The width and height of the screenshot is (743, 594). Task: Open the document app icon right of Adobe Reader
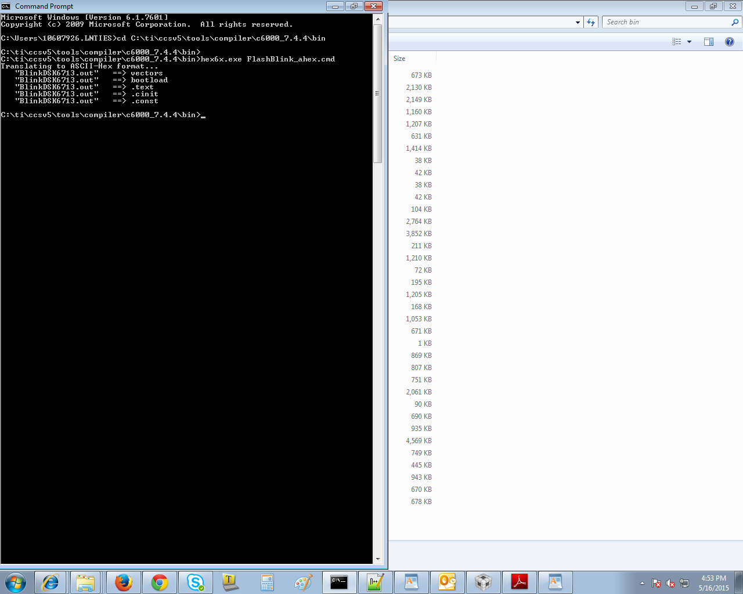coord(555,582)
